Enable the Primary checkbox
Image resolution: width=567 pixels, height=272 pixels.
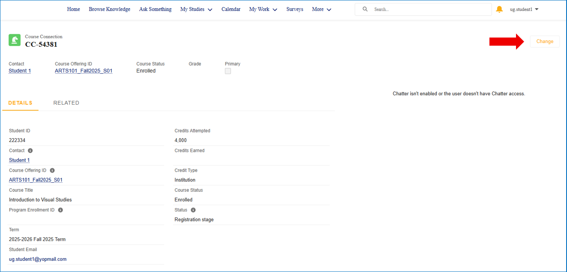[228, 71]
